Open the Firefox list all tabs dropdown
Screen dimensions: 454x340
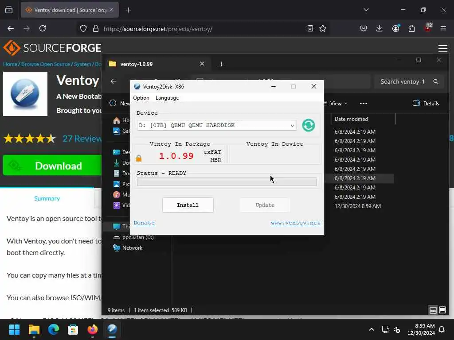pyautogui.click(x=366, y=10)
